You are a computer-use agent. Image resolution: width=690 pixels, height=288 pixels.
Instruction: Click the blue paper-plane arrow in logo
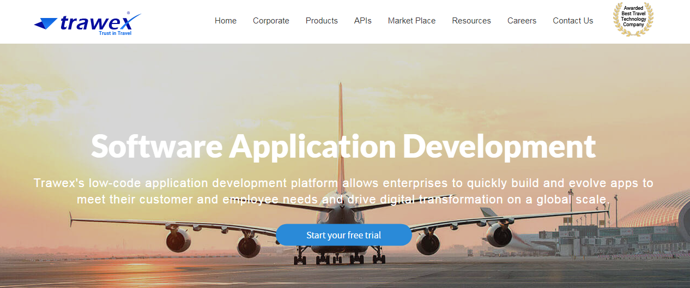point(46,23)
